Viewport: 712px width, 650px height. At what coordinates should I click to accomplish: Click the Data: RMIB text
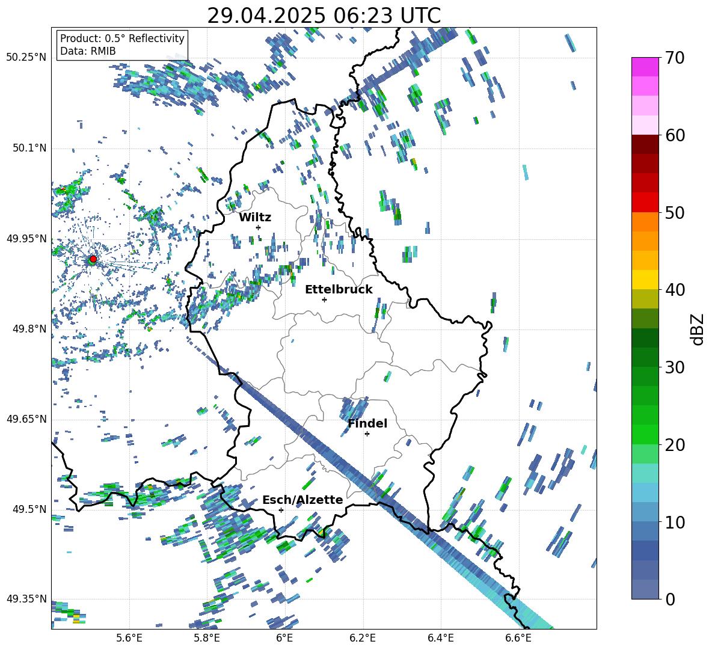(88, 51)
